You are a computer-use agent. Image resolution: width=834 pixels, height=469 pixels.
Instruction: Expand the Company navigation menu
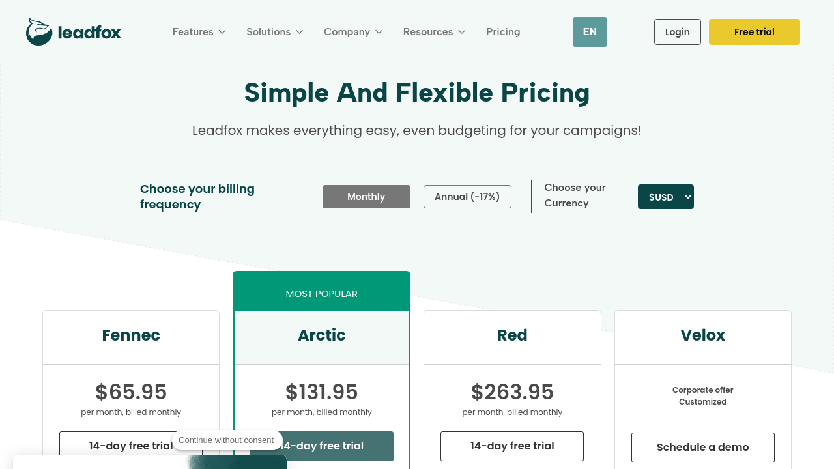pos(352,32)
